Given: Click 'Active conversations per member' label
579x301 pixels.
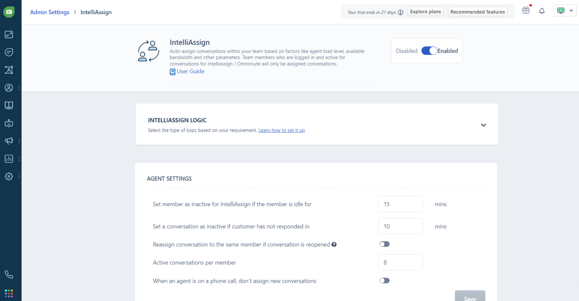Looking at the screenshot, I should point(194,263).
